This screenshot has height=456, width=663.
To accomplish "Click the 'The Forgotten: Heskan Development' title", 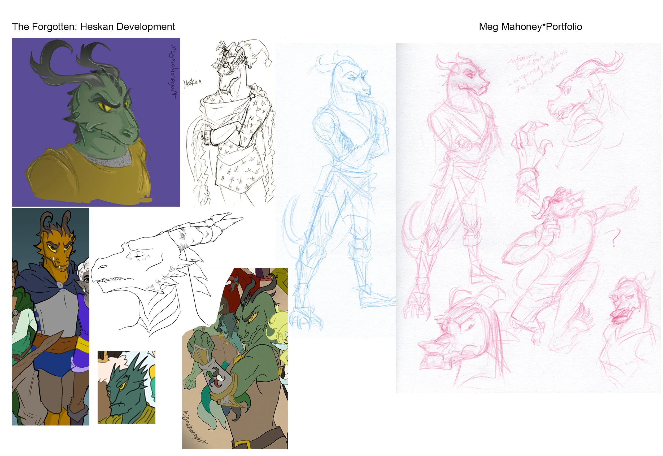I will coord(93,27).
